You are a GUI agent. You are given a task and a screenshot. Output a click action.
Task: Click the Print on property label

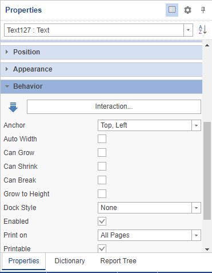(x=15, y=235)
